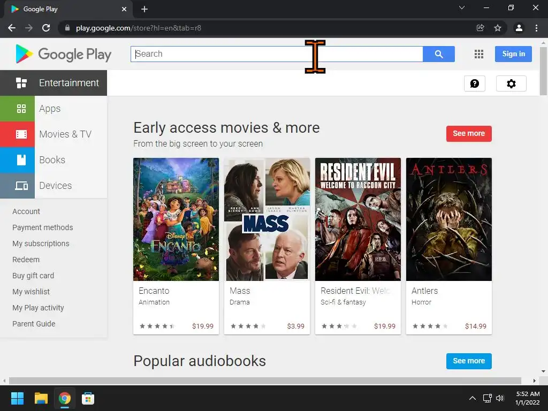The width and height of the screenshot is (548, 411).
Task: Click the Encanto $19.99 price
Action: pos(203,326)
